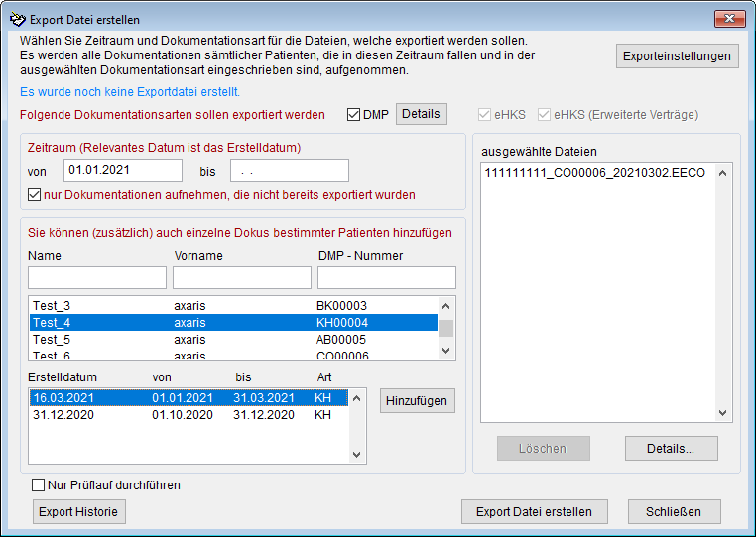Click the Löschen button
Viewport: 756px width, 537px height.
(x=544, y=449)
